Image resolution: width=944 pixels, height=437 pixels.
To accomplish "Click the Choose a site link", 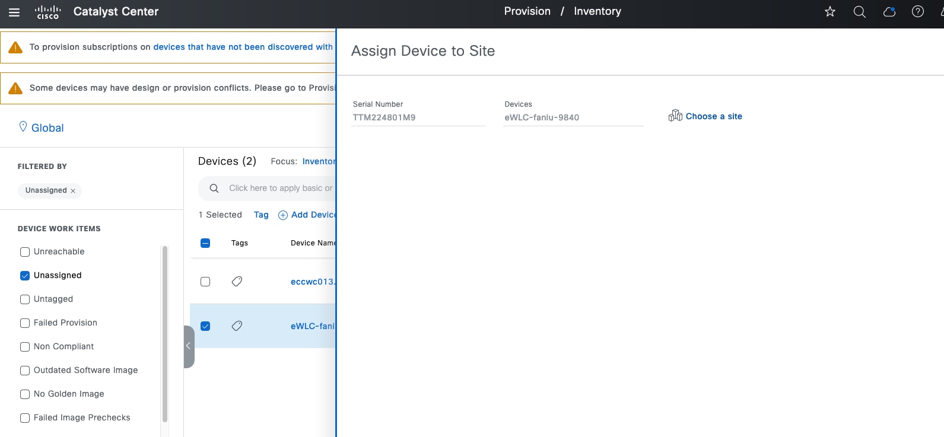I will (713, 116).
